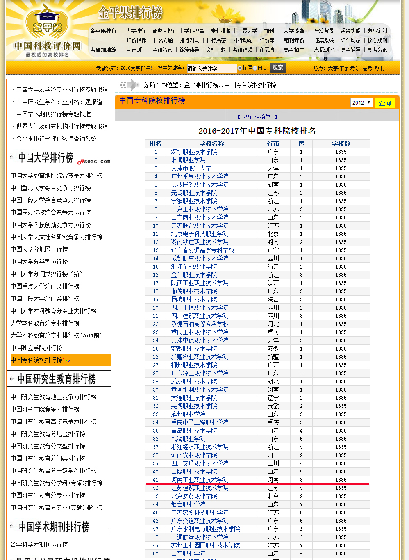This screenshot has height=560, width=409.
Task: Select the 标题 search radio button
Action: (240, 68)
